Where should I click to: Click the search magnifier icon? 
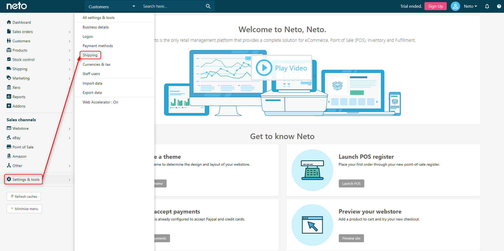coord(208,6)
